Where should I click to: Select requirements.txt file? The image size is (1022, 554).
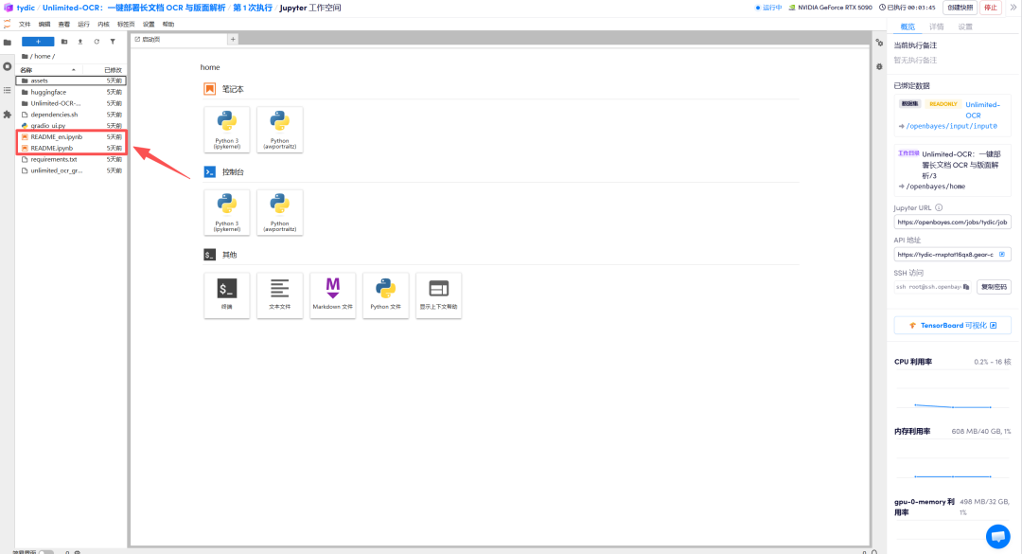tap(71, 159)
